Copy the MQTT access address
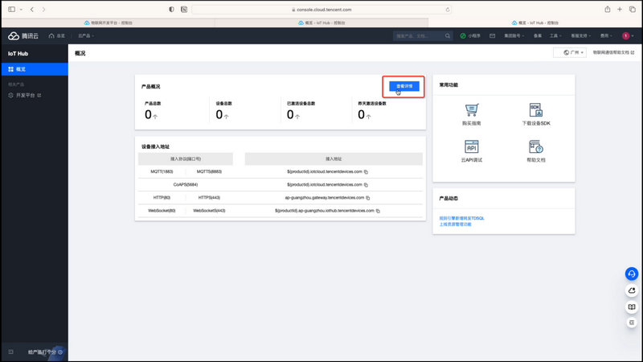Image resolution: width=643 pixels, height=362 pixels. click(x=365, y=171)
